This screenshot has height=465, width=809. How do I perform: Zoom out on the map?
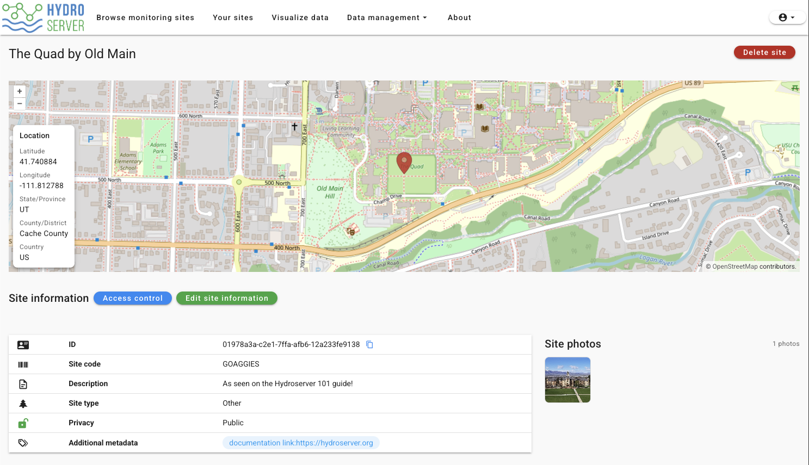[20, 103]
